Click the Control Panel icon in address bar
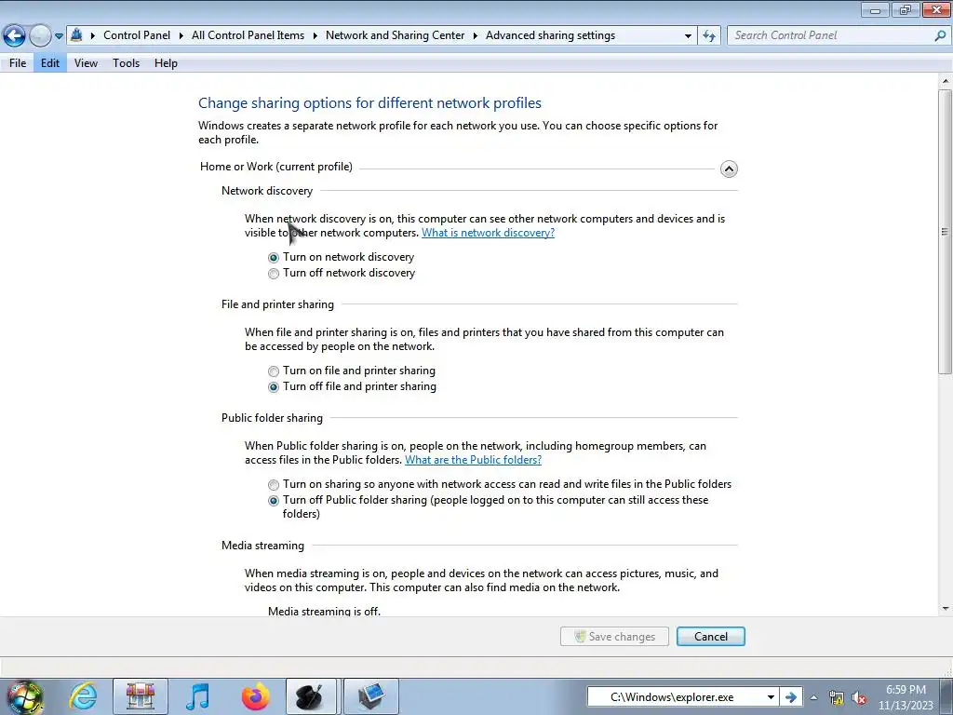The width and height of the screenshot is (953, 715). point(76,35)
